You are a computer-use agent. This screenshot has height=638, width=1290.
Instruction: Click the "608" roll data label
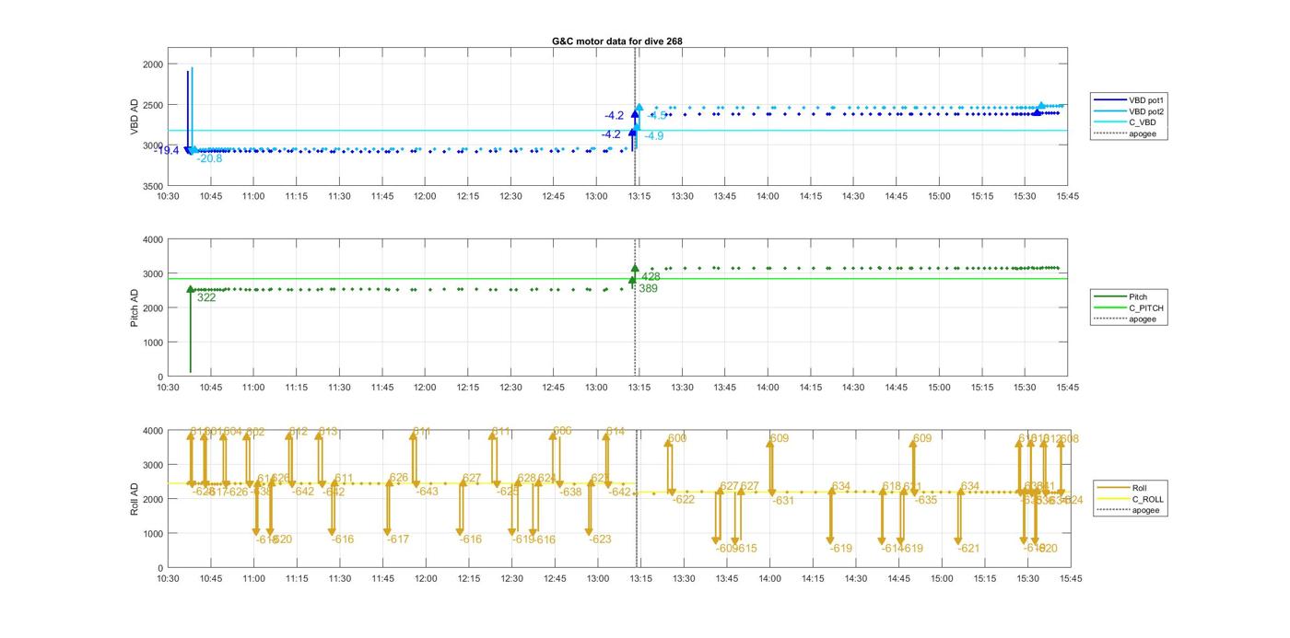pyautogui.click(x=1070, y=439)
